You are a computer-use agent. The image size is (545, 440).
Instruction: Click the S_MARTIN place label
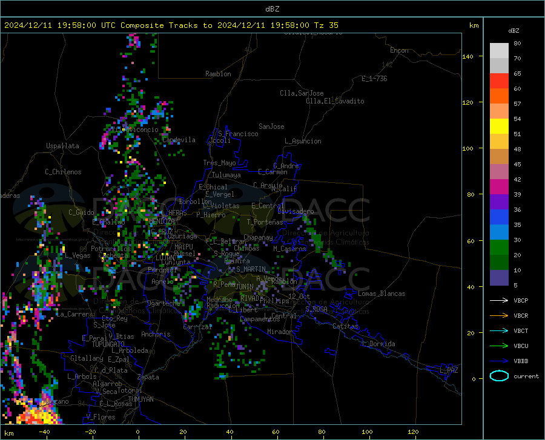251,269
